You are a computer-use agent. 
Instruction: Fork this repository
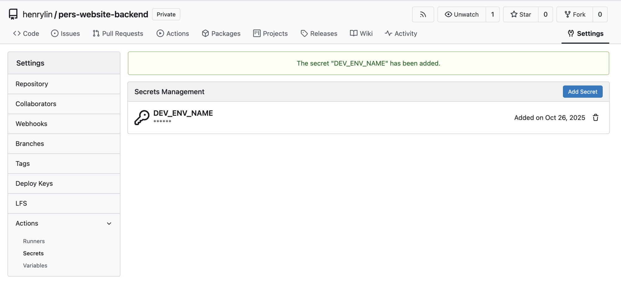[575, 15]
